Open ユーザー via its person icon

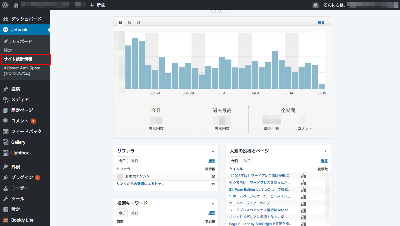click(6, 188)
